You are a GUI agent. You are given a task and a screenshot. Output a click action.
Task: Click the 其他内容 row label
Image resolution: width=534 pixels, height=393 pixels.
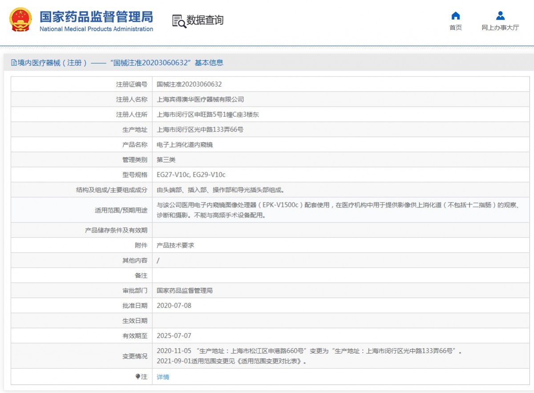coord(135,260)
